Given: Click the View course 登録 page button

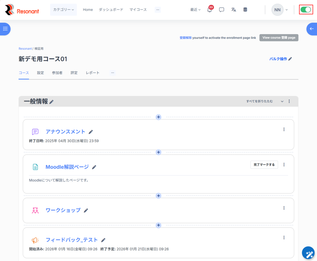Looking at the screenshot, I should point(279,38).
